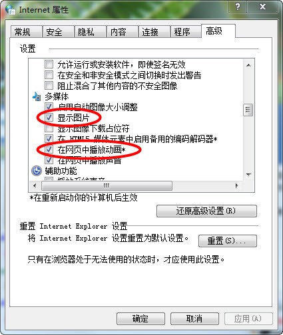Click the vertical scrollbar thumb in settings list
283x335 pixels.
pos(248,110)
